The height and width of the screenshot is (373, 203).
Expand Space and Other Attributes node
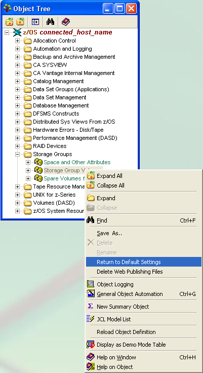tap(28, 162)
